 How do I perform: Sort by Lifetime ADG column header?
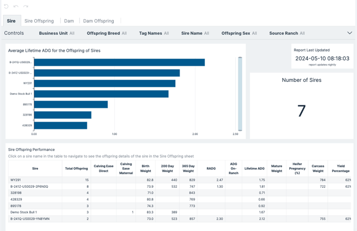pyautogui.click(x=254, y=168)
